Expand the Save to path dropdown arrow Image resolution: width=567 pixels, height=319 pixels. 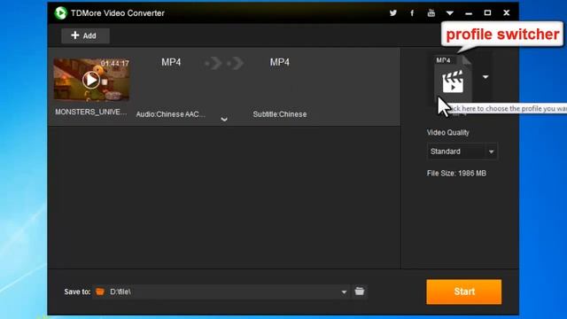(344, 292)
